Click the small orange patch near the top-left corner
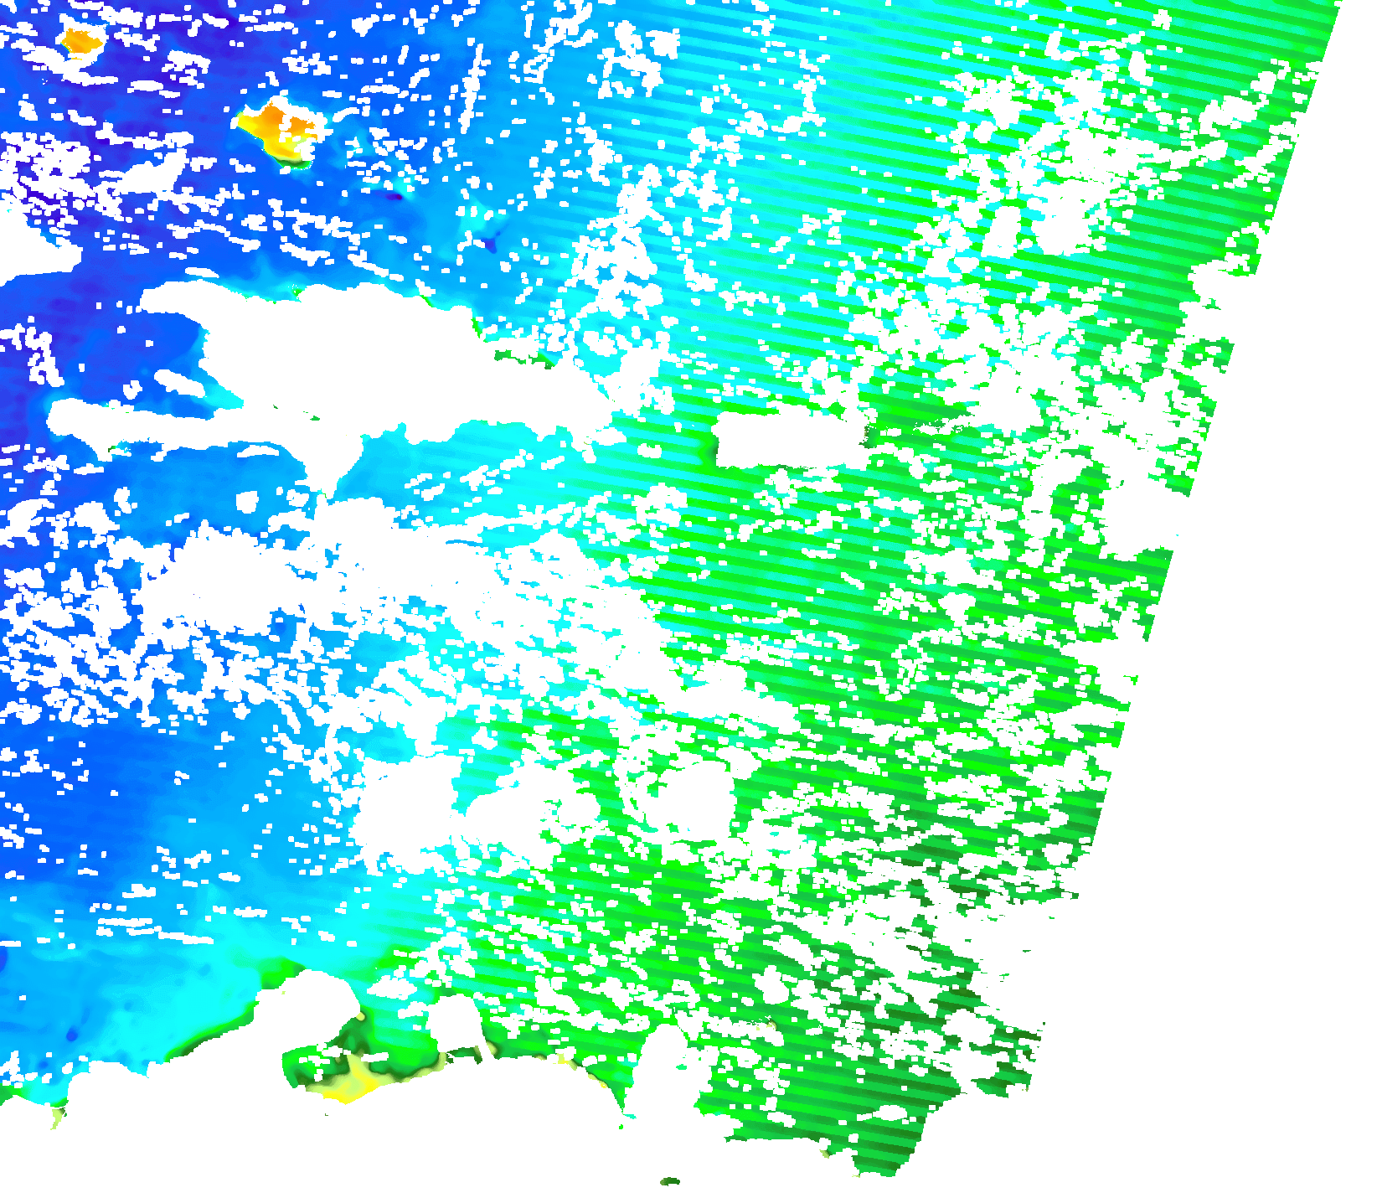 tap(81, 40)
